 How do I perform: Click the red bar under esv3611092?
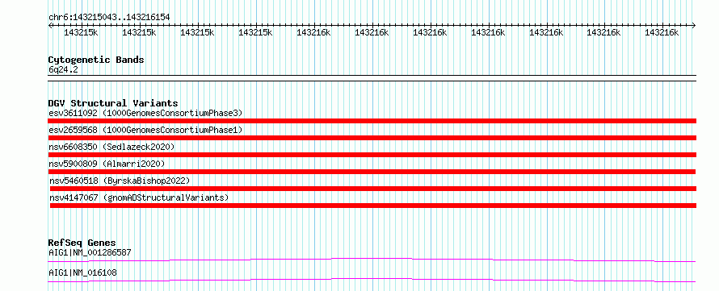pos(372,121)
